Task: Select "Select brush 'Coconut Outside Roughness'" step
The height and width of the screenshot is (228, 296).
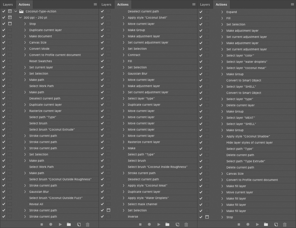Action: (x=60, y=179)
